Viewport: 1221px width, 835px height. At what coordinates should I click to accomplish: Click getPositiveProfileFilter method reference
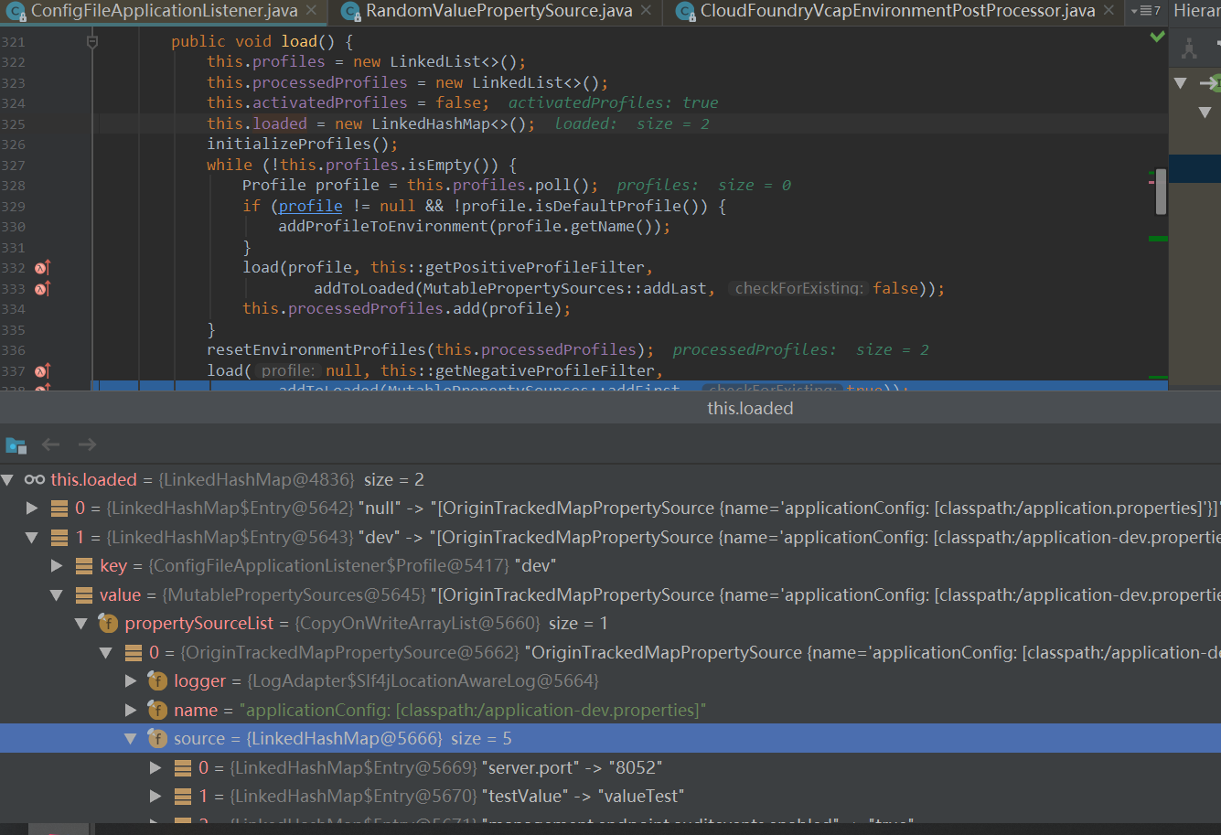coord(530,267)
